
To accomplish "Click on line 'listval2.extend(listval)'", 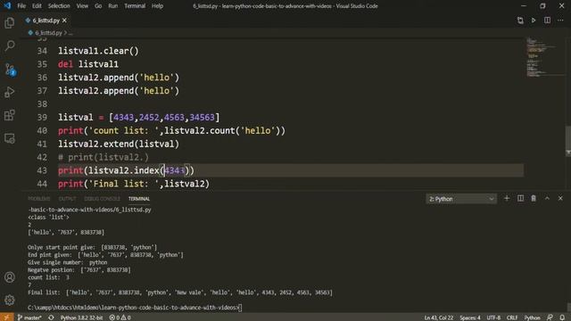I will click(x=119, y=144).
